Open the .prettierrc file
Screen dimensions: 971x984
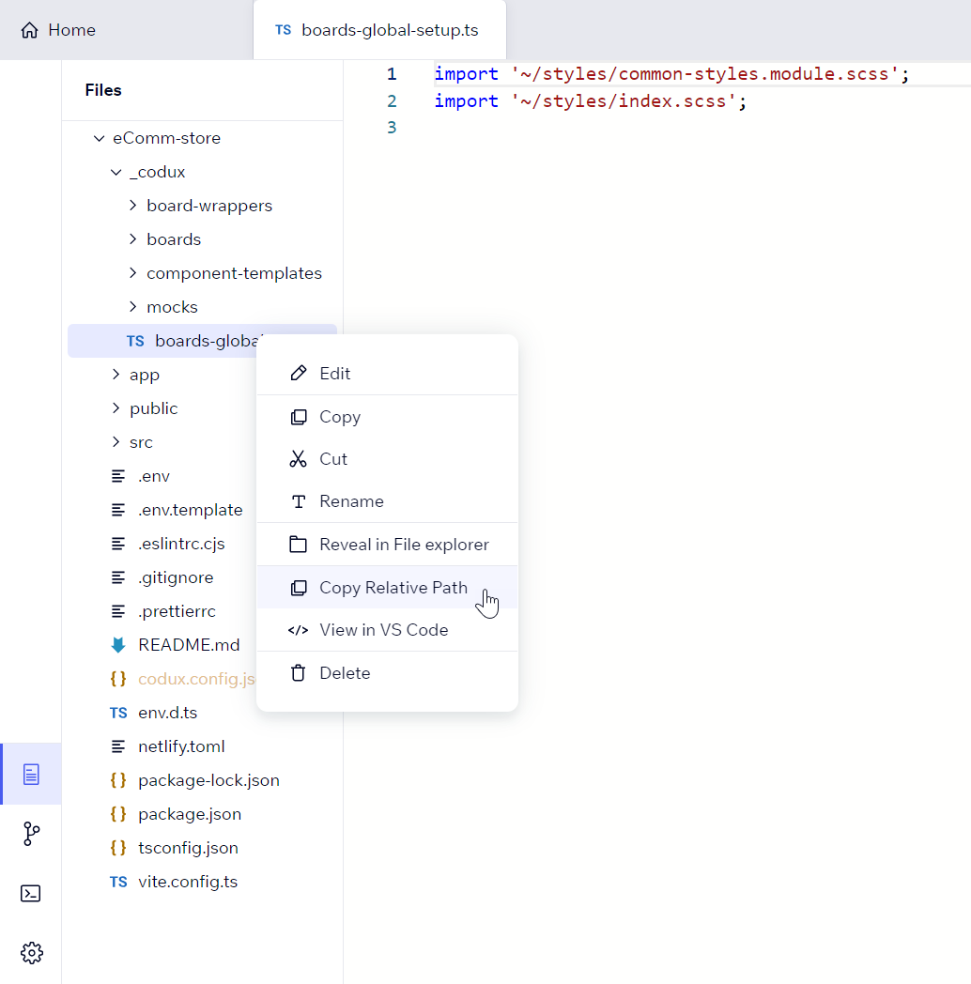tap(177, 612)
